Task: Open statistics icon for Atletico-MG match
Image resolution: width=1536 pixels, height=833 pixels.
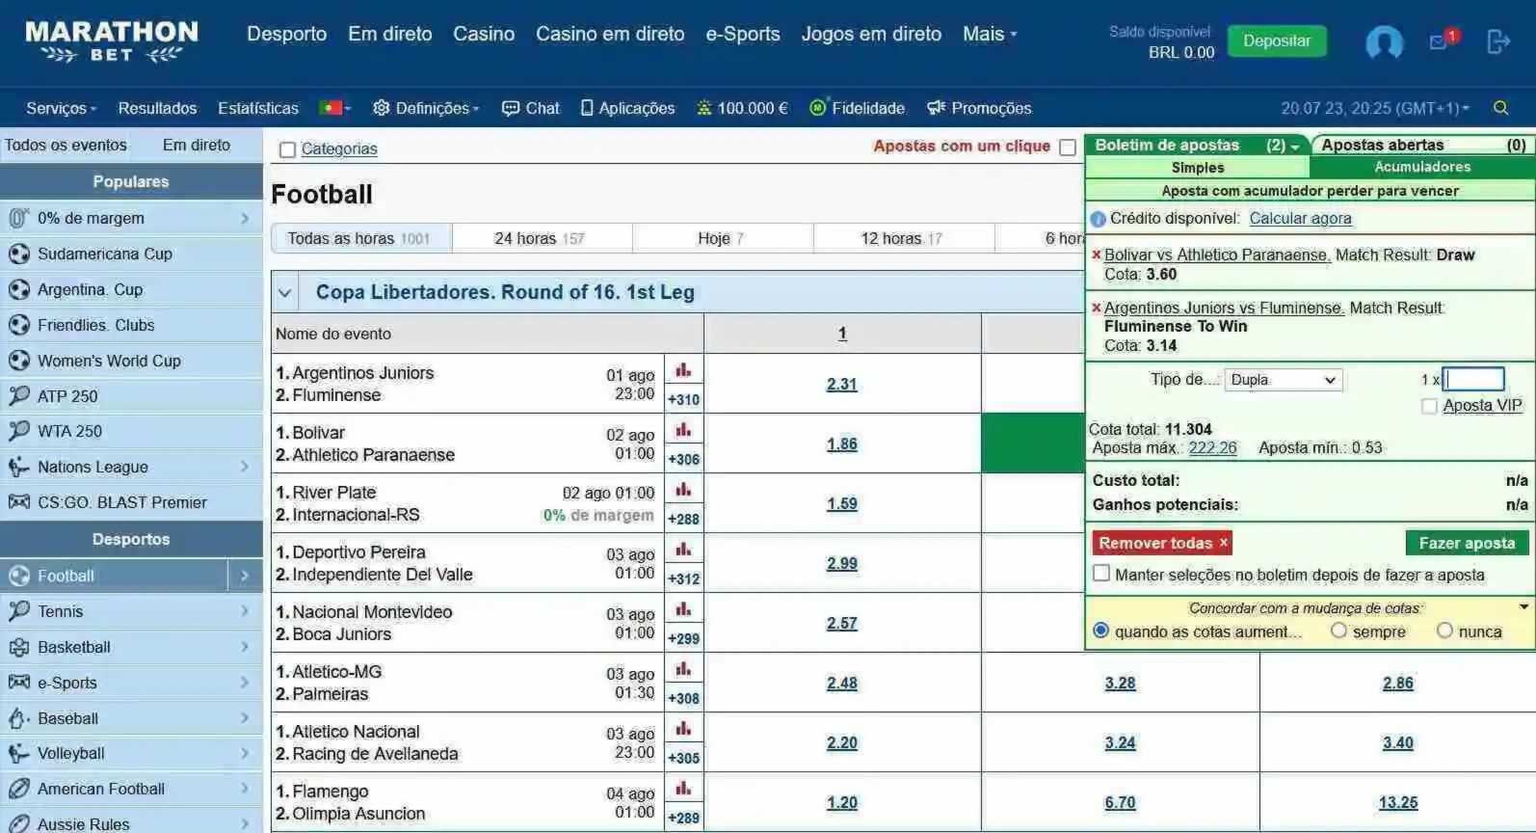Action: (x=683, y=669)
